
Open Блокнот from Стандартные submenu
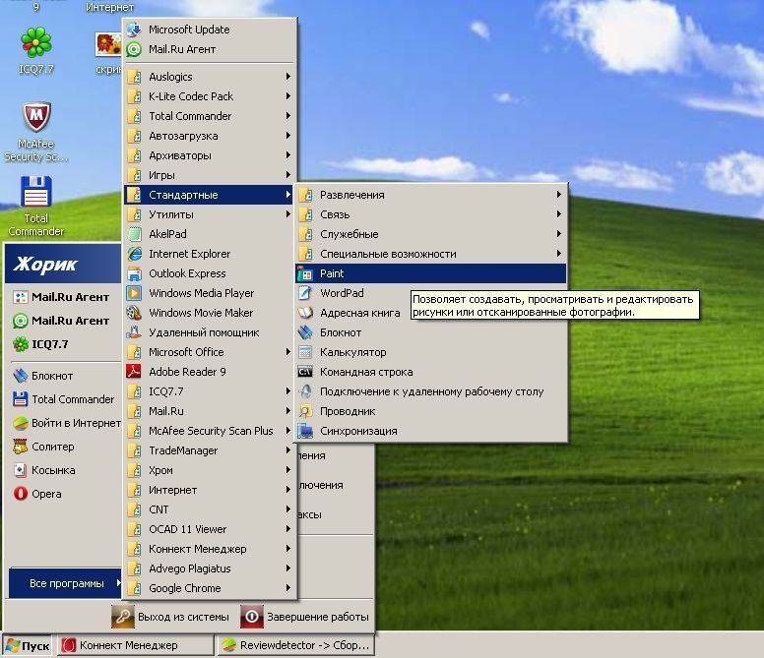pyautogui.click(x=341, y=332)
